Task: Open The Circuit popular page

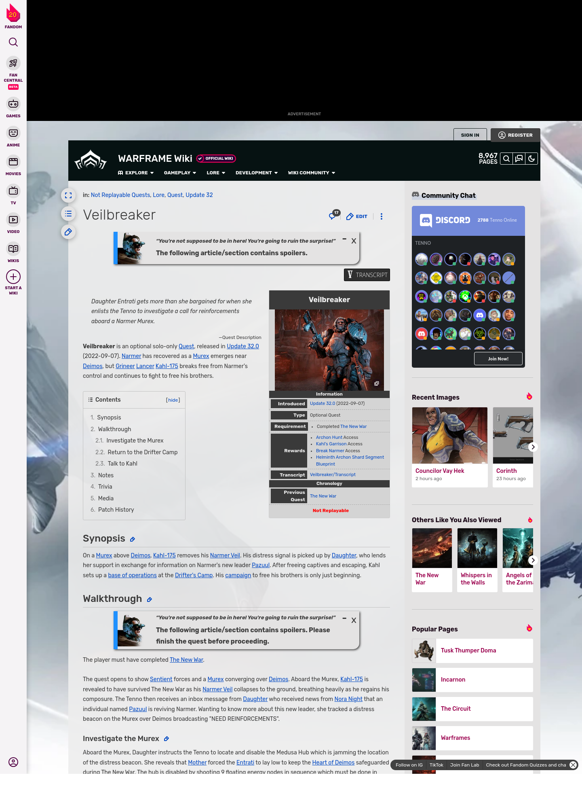Action: 472,709
